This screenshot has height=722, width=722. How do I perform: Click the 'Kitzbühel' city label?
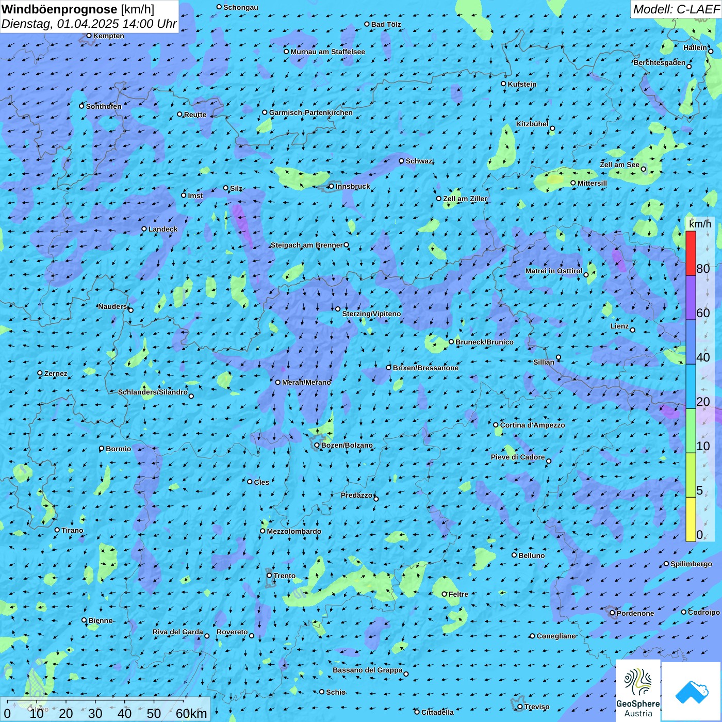tap(532, 124)
